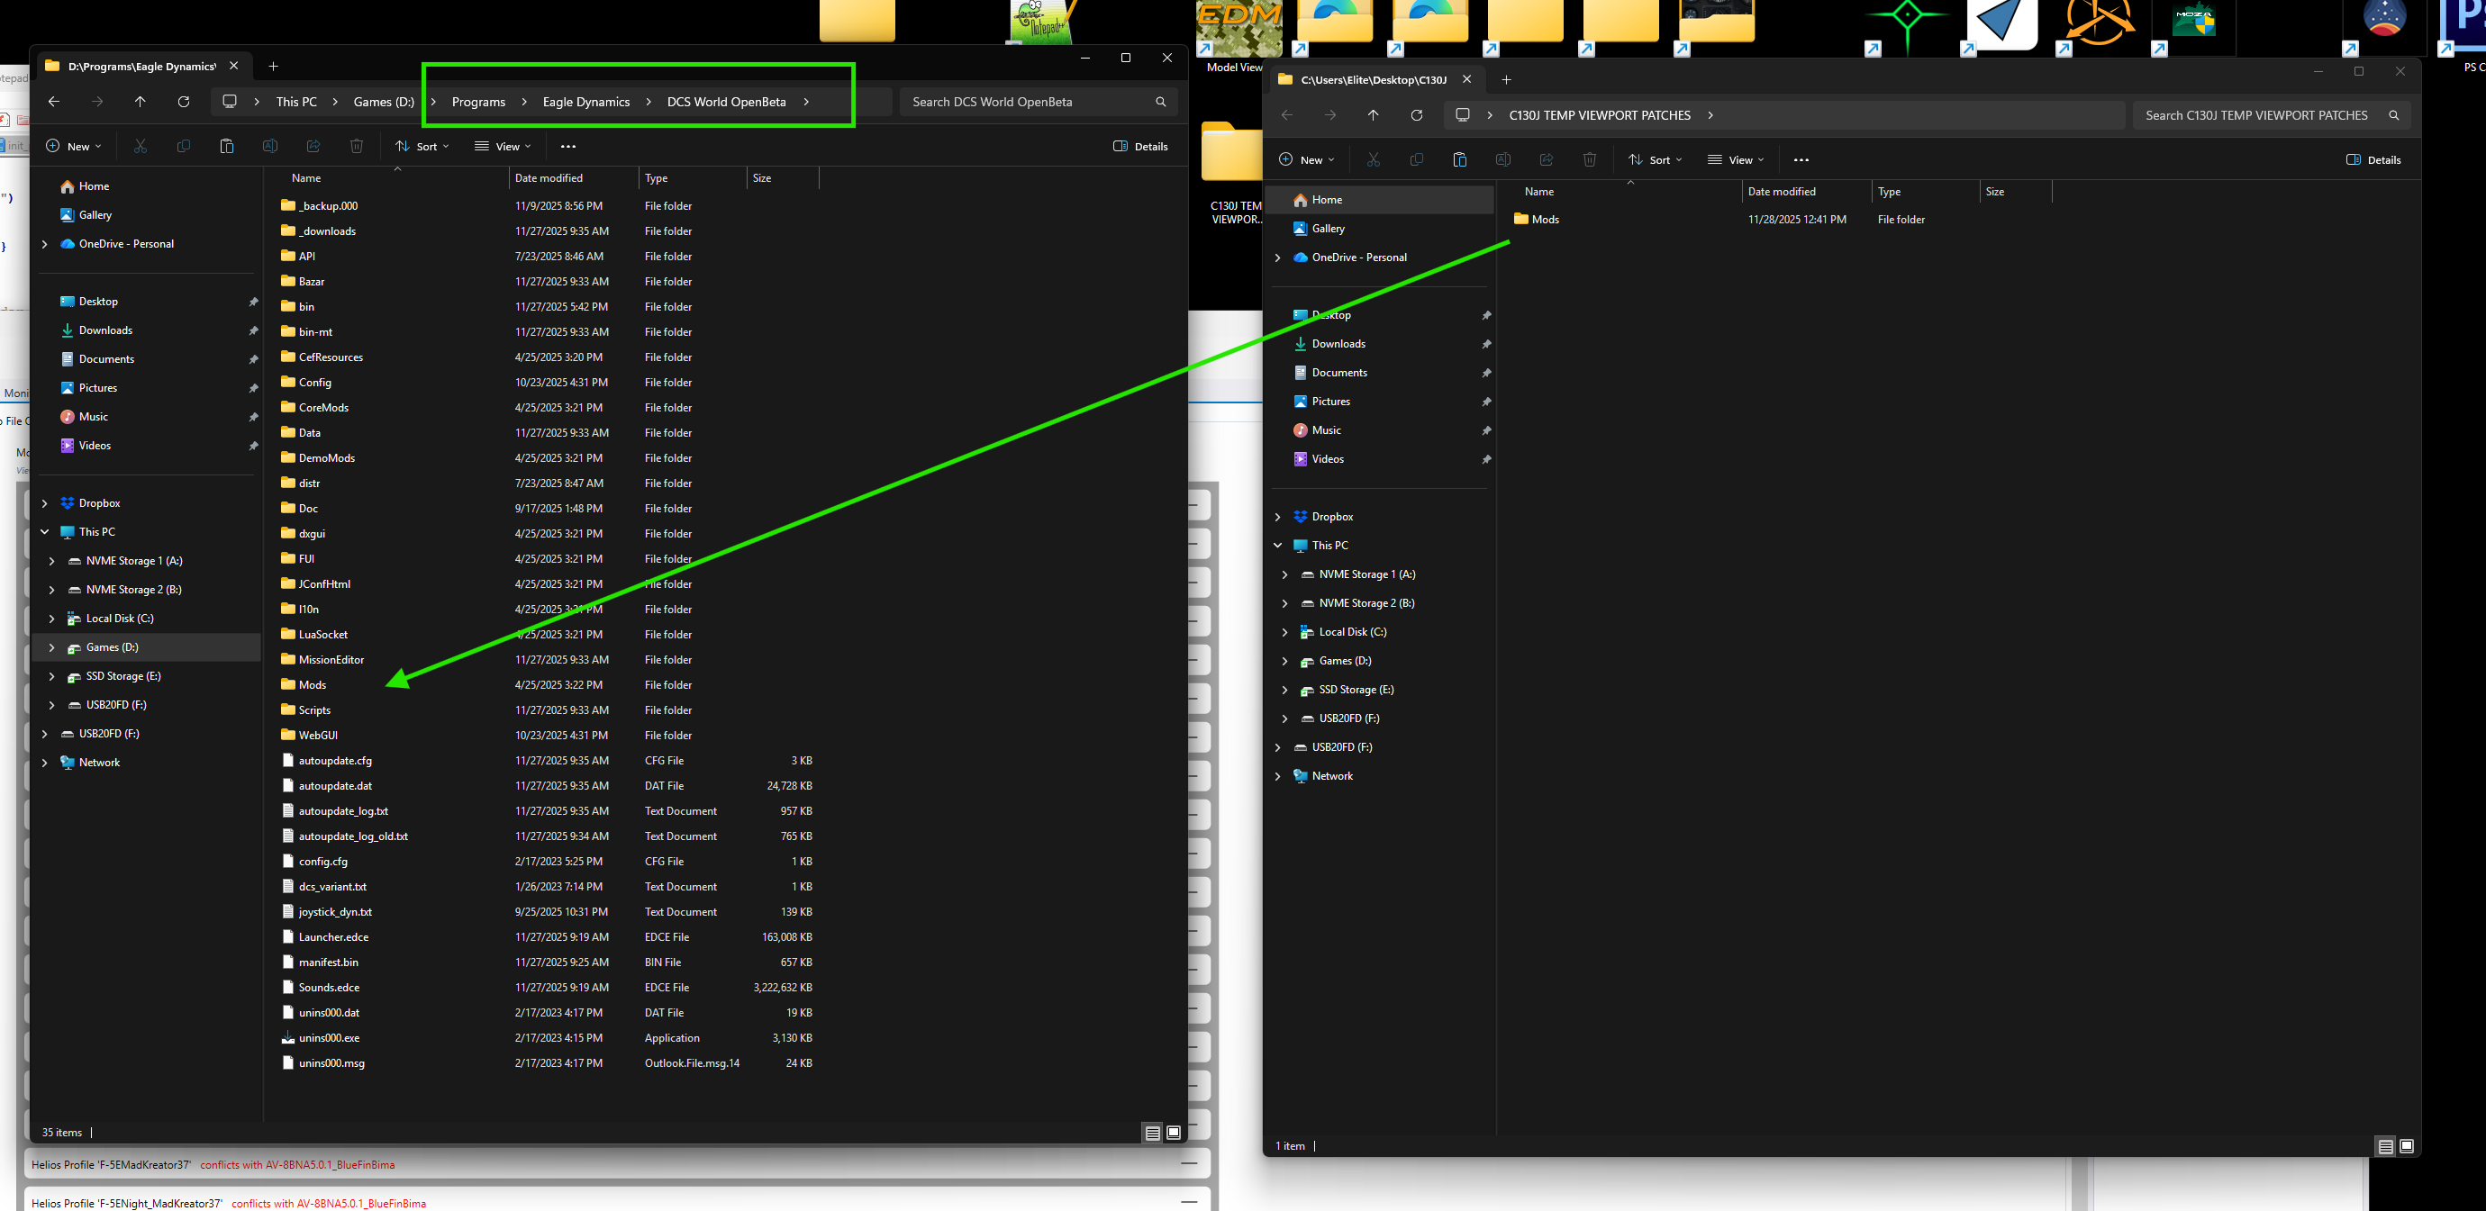Viewport: 2486px width, 1211px height.
Task: Go up one folder in C130J window
Action: [x=1373, y=115]
